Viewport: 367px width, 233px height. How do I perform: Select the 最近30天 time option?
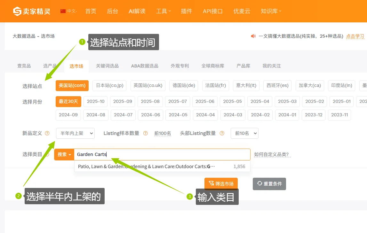pyautogui.click(x=68, y=101)
